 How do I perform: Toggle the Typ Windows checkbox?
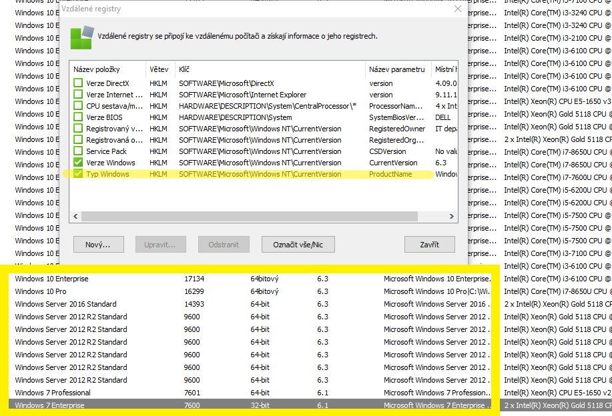(79, 174)
